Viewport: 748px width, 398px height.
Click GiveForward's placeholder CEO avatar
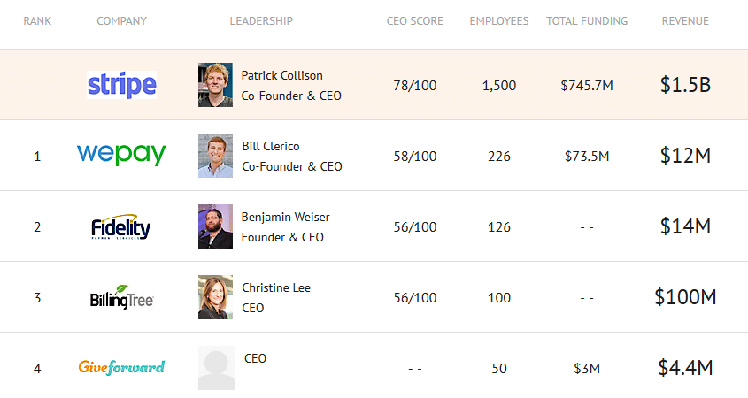tap(216, 367)
